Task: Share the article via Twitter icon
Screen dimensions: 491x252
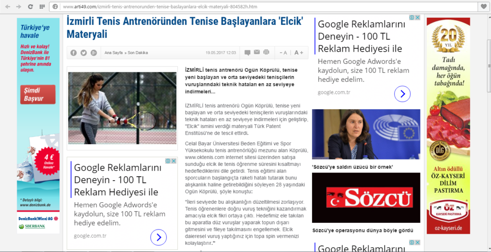Action: (83, 53)
